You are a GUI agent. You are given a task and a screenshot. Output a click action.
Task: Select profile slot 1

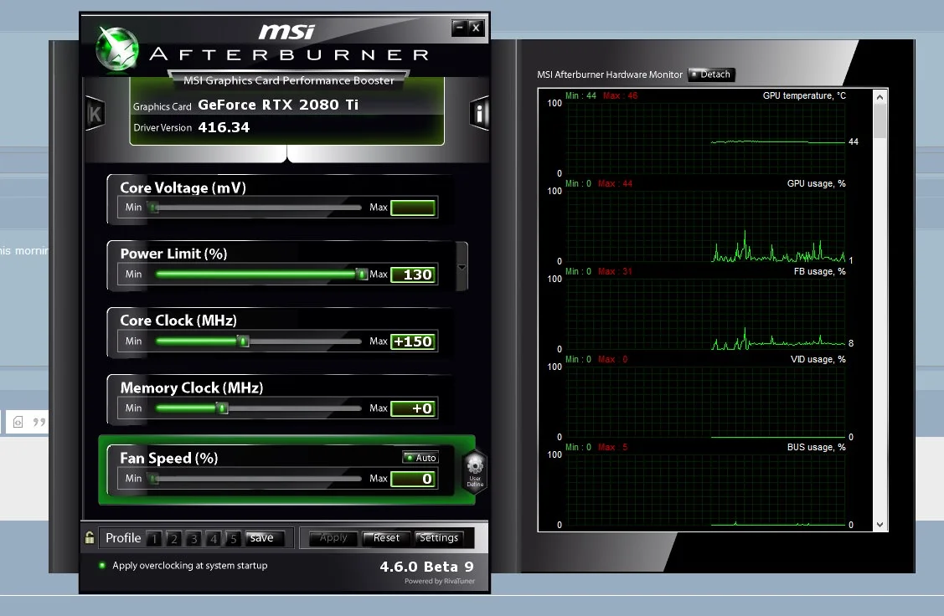154,538
